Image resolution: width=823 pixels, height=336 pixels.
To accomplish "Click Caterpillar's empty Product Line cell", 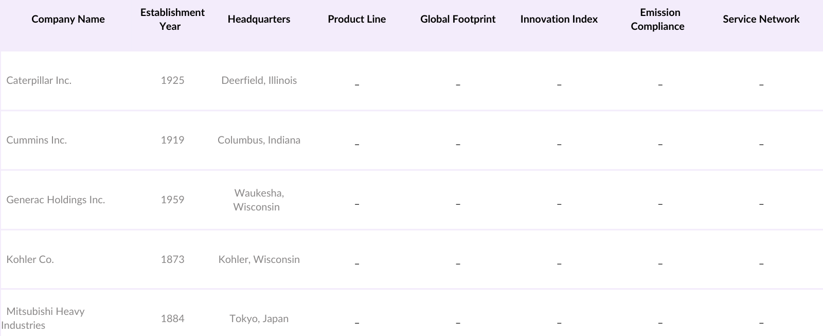I will (356, 81).
